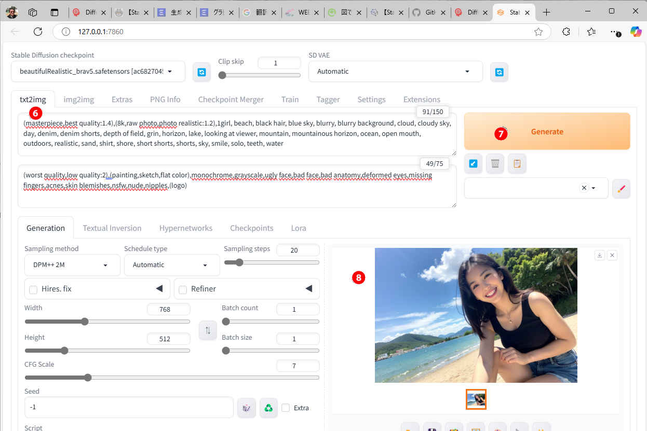Click the dice random seed icon

point(246,408)
